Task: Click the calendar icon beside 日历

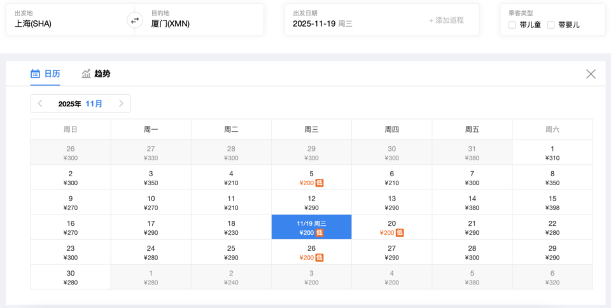Action: click(36, 74)
